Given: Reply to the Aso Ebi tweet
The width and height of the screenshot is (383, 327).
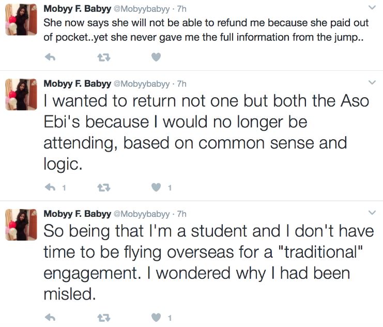Looking at the screenshot, I should [50, 188].
